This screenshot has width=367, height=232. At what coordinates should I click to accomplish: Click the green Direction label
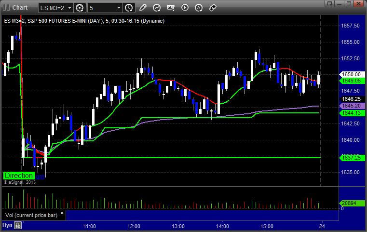click(x=19, y=176)
